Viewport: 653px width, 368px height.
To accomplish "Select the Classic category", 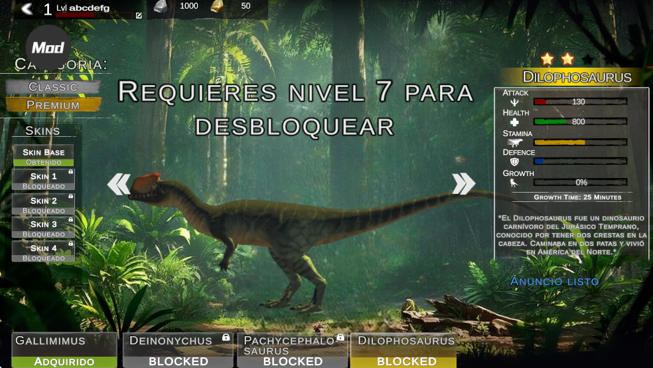I will click(53, 87).
